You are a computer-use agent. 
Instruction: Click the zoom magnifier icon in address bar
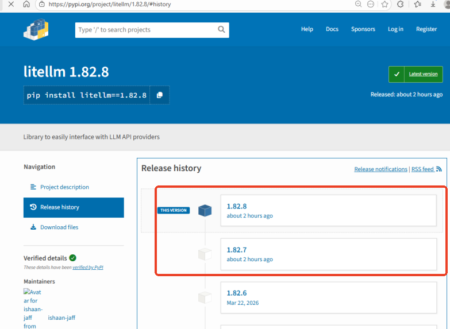358,4
